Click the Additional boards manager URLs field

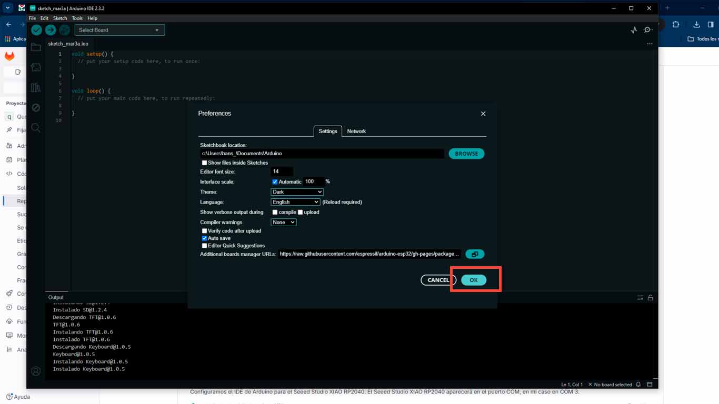(370, 254)
